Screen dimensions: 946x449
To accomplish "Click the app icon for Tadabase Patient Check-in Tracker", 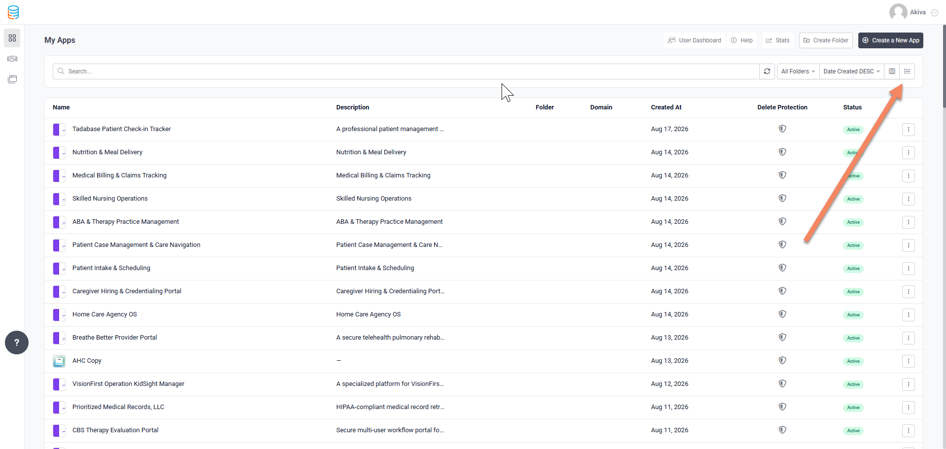I will (59, 130).
